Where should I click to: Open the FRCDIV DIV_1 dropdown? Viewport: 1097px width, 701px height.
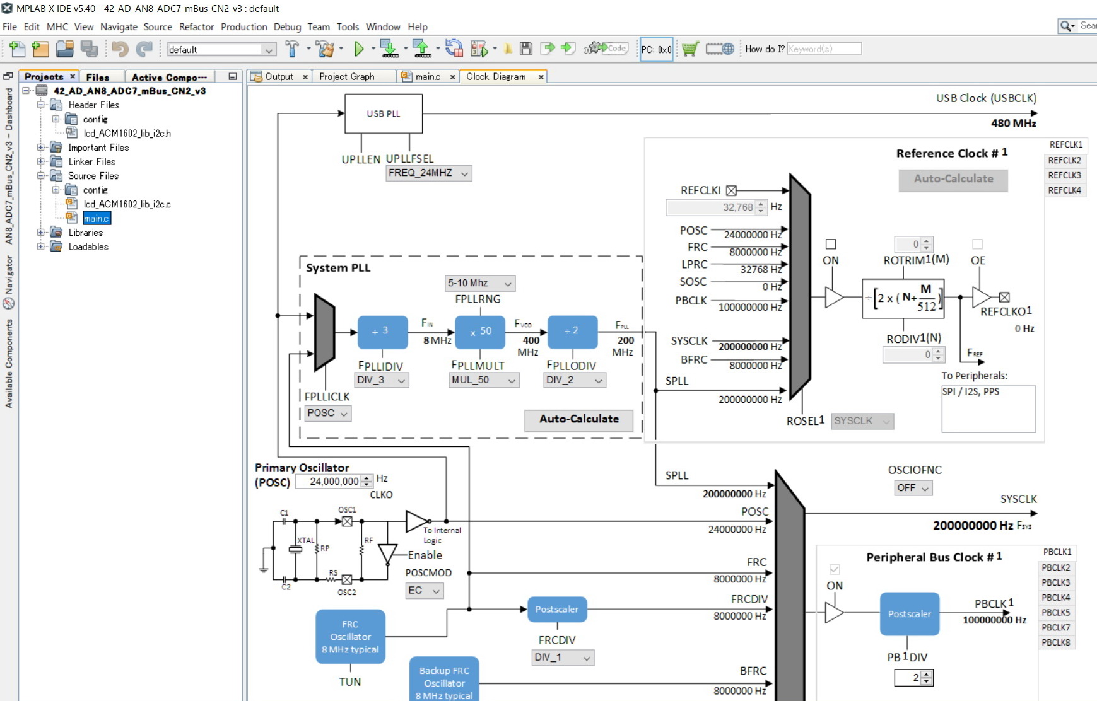(563, 658)
